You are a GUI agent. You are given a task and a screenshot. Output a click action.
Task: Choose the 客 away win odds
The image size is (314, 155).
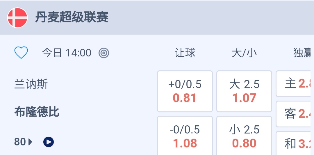tap(294, 114)
